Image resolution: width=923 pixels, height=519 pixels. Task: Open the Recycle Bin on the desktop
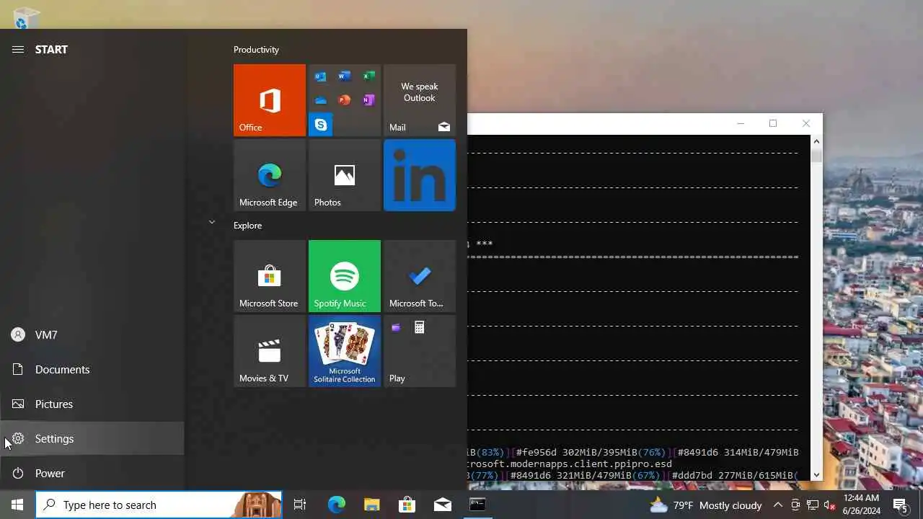26,18
